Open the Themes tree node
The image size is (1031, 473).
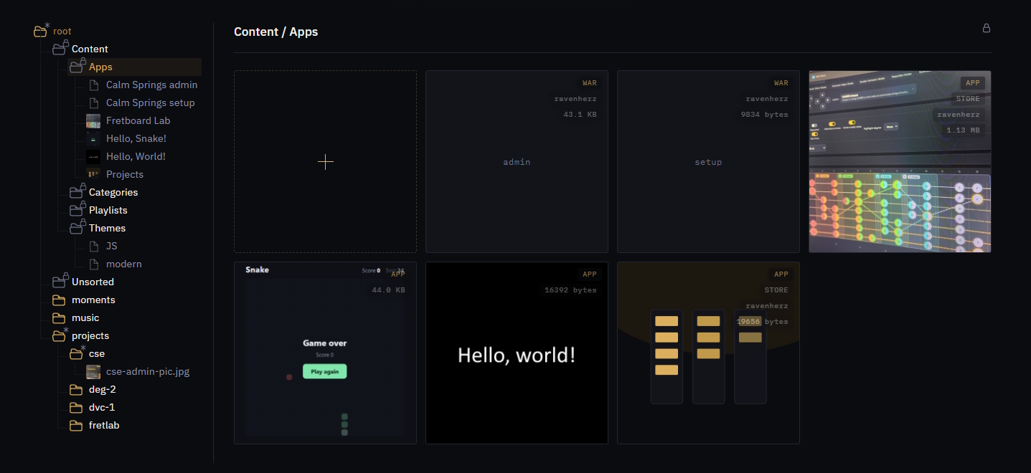[107, 228]
